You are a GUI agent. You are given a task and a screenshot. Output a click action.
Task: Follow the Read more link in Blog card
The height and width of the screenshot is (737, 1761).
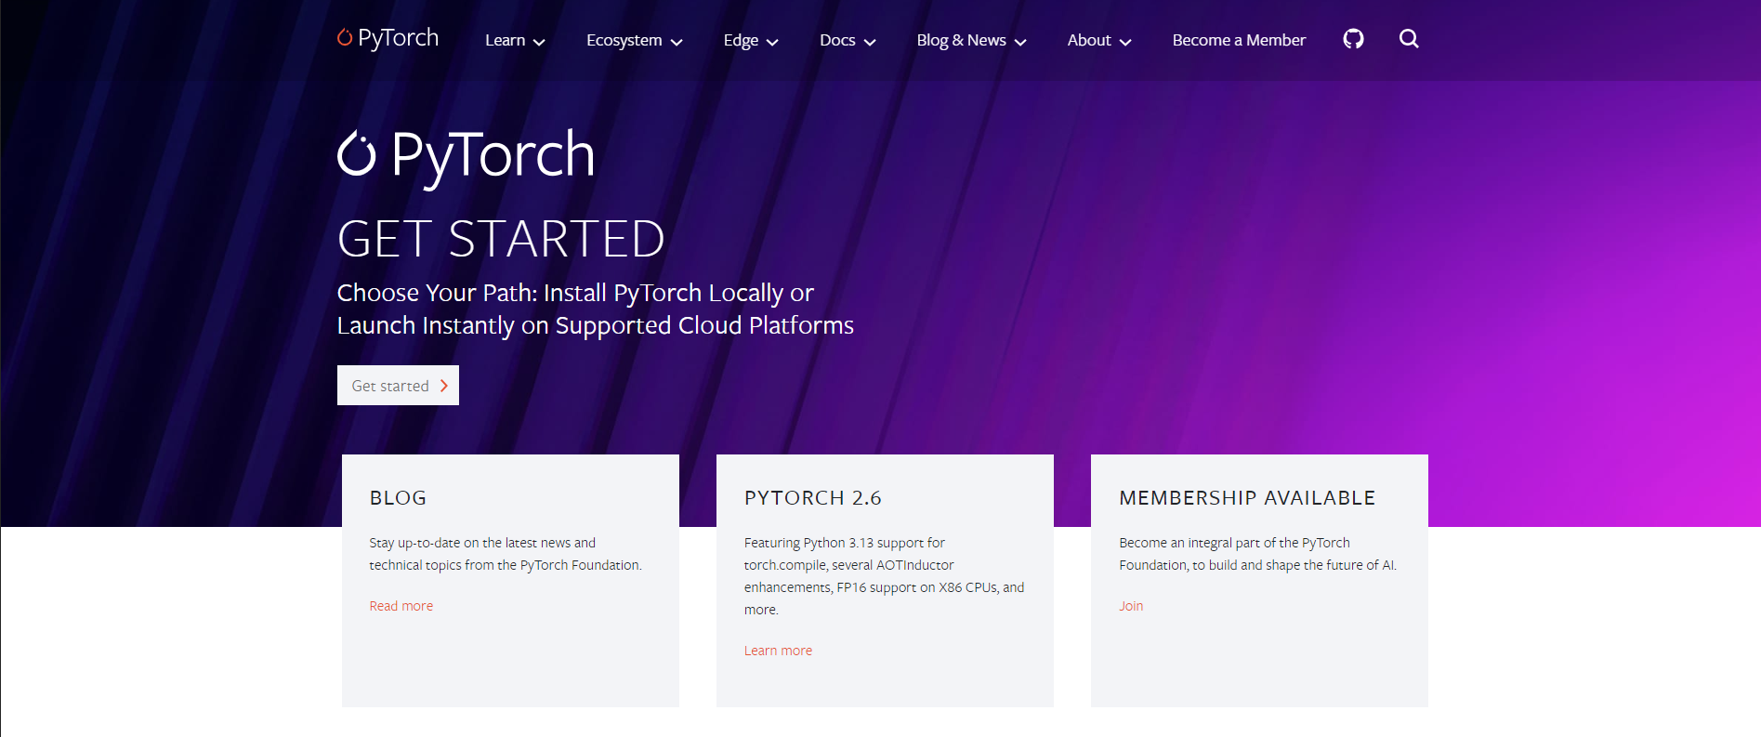coord(401,606)
